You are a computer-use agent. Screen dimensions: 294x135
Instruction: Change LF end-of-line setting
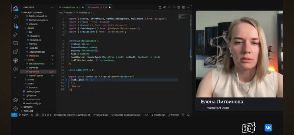coord(146,115)
